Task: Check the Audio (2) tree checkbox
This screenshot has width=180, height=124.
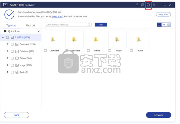Action: [12, 72]
